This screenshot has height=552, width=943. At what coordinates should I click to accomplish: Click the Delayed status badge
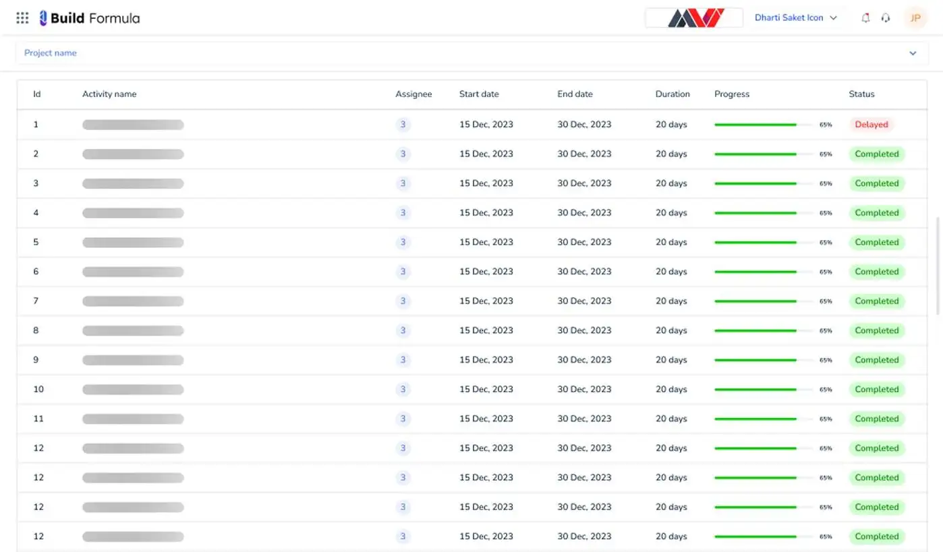[871, 125]
